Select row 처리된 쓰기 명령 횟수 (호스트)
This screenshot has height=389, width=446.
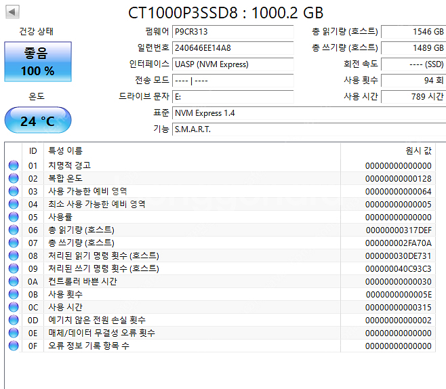pos(222,268)
